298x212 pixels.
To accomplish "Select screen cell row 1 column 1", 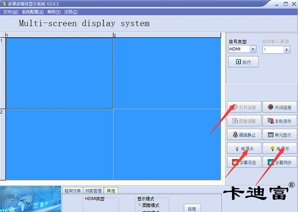I will tap(60, 73).
